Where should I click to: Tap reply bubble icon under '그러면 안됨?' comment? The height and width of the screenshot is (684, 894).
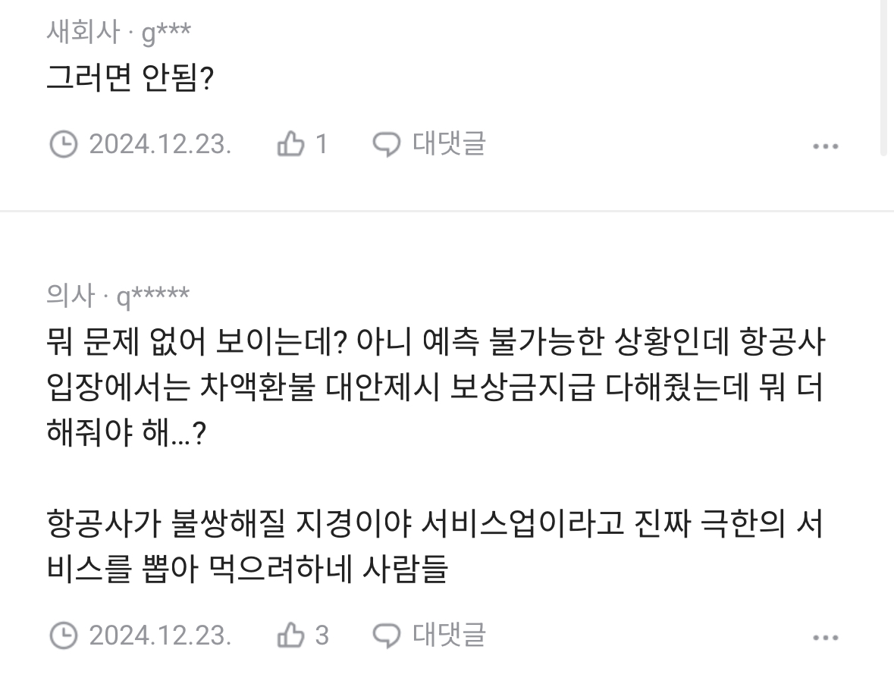pyautogui.click(x=387, y=143)
